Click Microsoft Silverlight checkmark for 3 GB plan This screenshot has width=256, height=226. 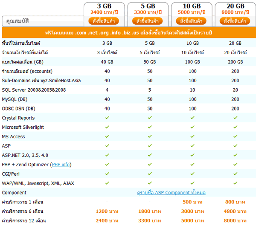pyautogui.click(x=107, y=127)
